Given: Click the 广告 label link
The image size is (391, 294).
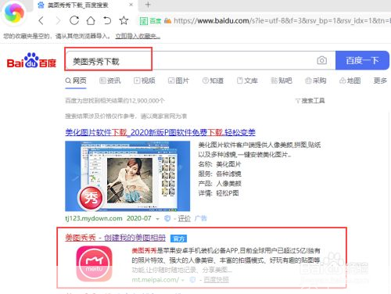Looking at the screenshot, I should [201, 218].
